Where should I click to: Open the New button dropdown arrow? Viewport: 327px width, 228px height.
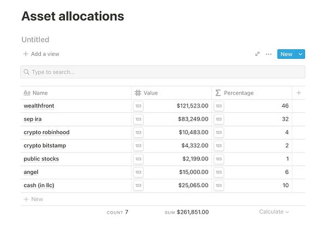[x=301, y=54]
